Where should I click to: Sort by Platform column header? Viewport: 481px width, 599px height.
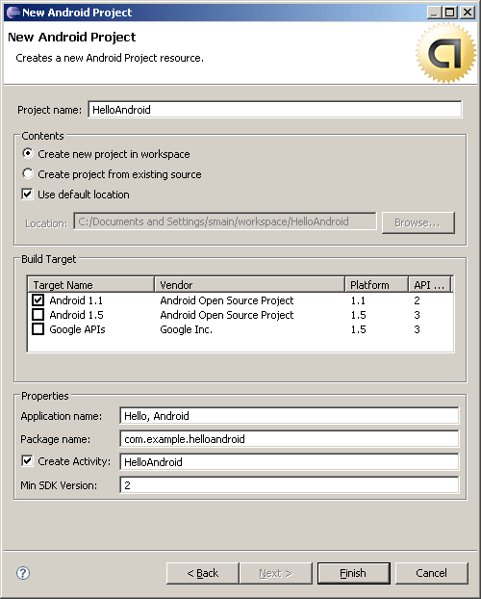(x=377, y=285)
